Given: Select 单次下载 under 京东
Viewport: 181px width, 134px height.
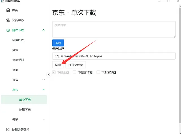Looking at the screenshot, I should point(24,100).
